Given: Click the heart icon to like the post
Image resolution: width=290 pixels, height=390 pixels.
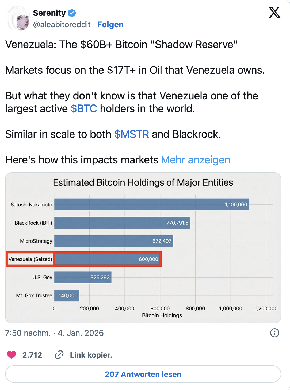Looking at the screenshot, I should tap(12, 355).
